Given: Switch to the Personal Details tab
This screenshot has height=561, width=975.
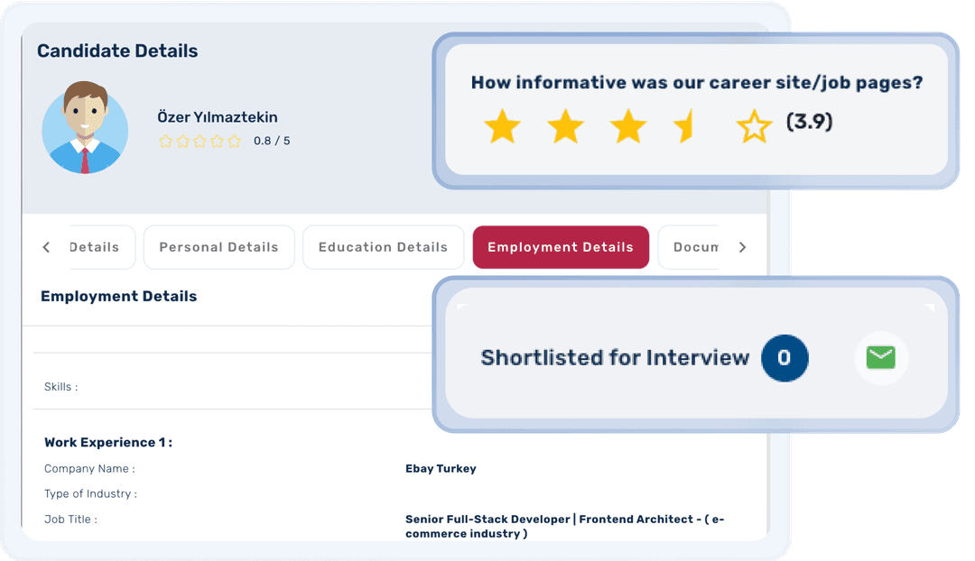Looking at the screenshot, I should click(x=218, y=246).
